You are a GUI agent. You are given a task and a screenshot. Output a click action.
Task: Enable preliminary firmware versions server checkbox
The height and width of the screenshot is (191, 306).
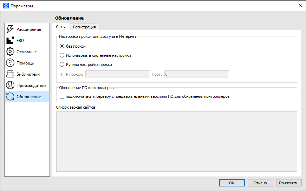click(62, 96)
